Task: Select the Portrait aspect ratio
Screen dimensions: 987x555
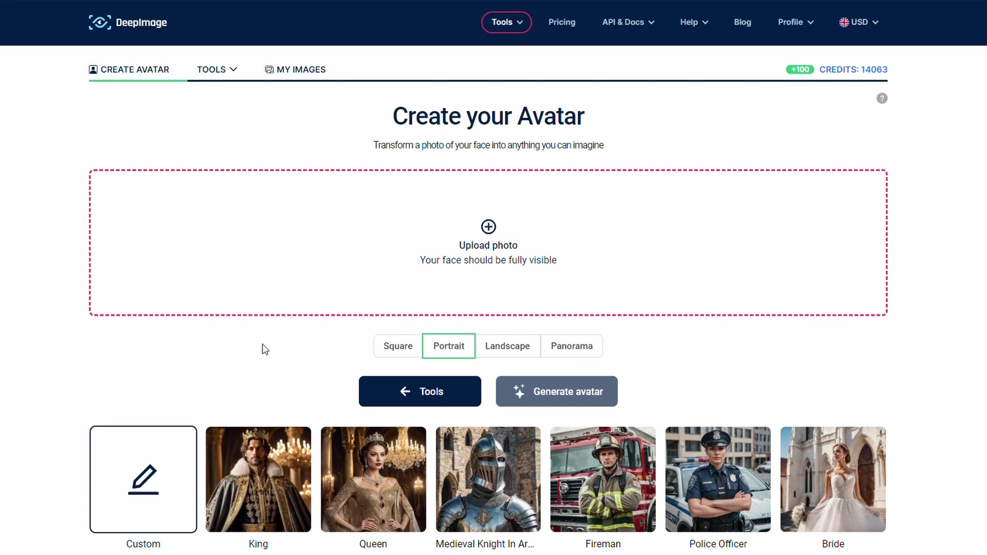Action: (448, 346)
